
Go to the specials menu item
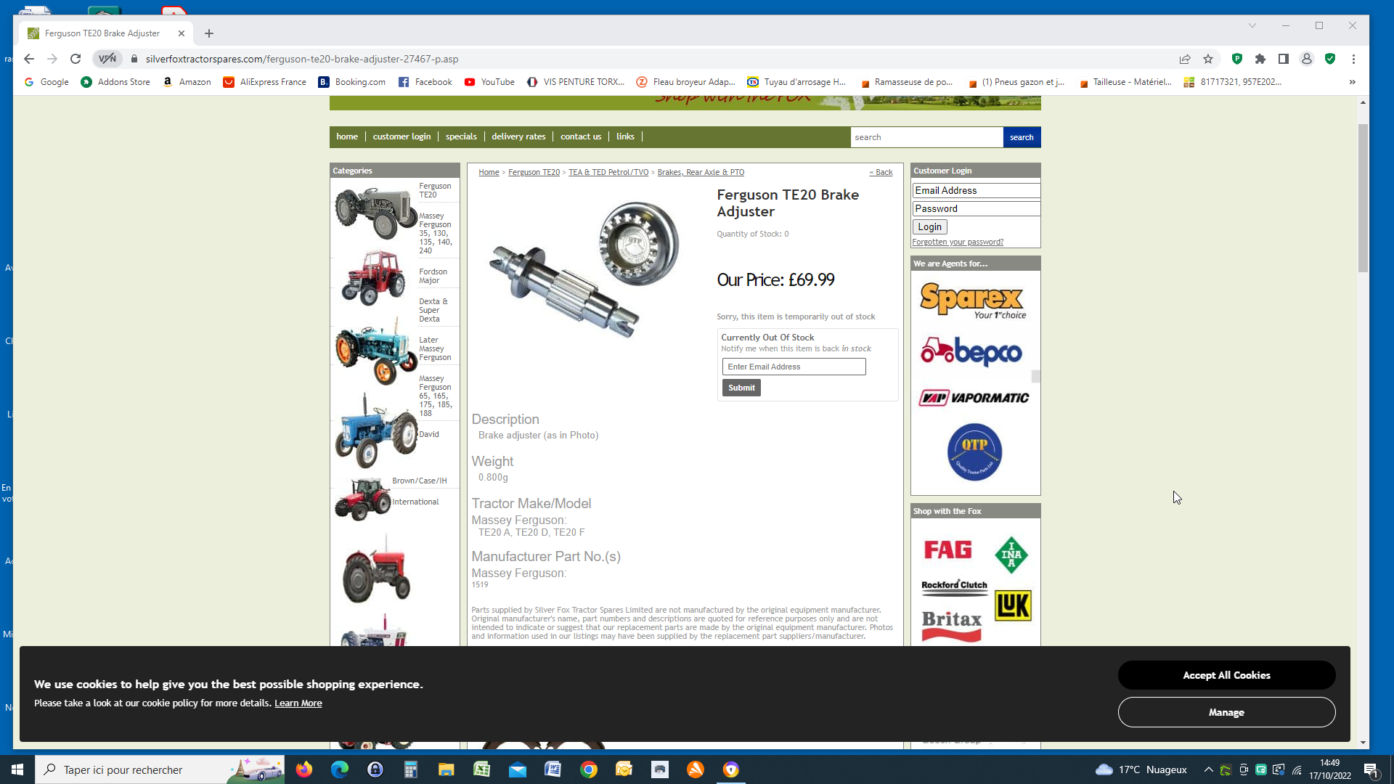[461, 136]
